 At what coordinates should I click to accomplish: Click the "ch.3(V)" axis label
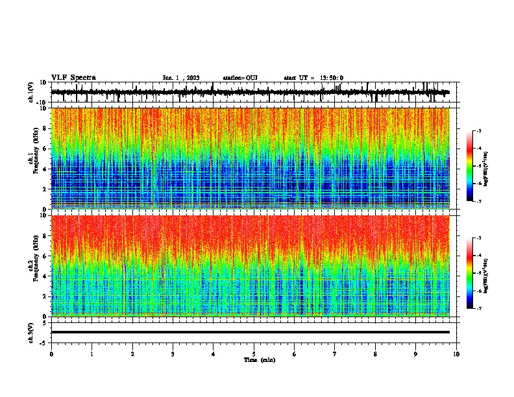(x=31, y=333)
